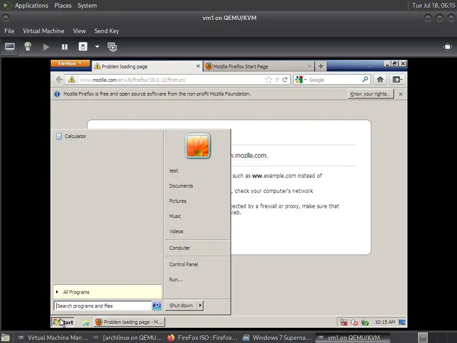Open Windows Explorer taskbar icon

pos(85,322)
